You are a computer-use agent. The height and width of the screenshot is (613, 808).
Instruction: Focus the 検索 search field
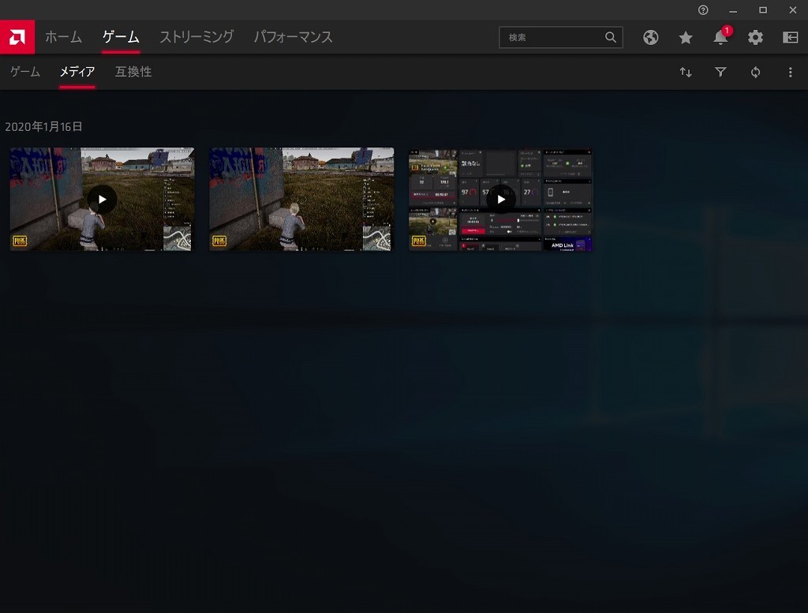coord(561,37)
